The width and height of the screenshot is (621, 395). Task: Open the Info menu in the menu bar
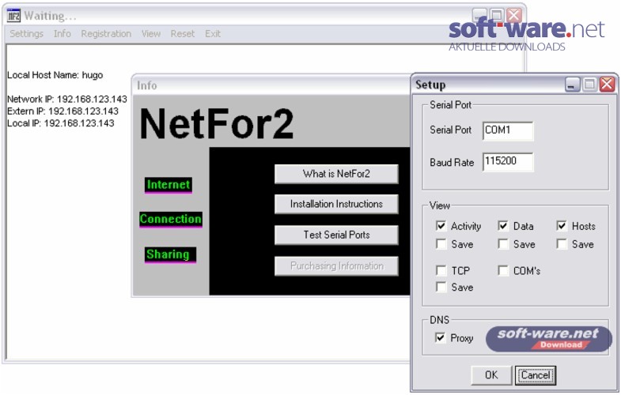point(62,34)
